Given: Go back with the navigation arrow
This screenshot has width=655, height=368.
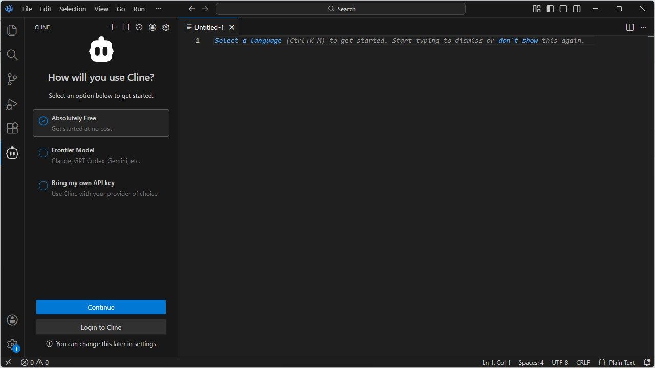Looking at the screenshot, I should point(192,9).
